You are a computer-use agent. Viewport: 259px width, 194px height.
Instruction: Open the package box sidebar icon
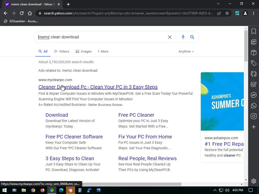[253, 53]
